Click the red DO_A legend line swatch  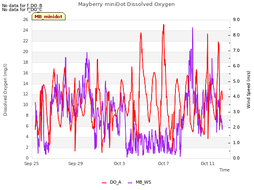point(104,183)
